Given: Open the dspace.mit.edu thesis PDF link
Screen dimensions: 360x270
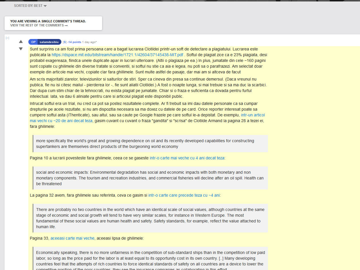Looking at the screenshot, I should (117, 55).
